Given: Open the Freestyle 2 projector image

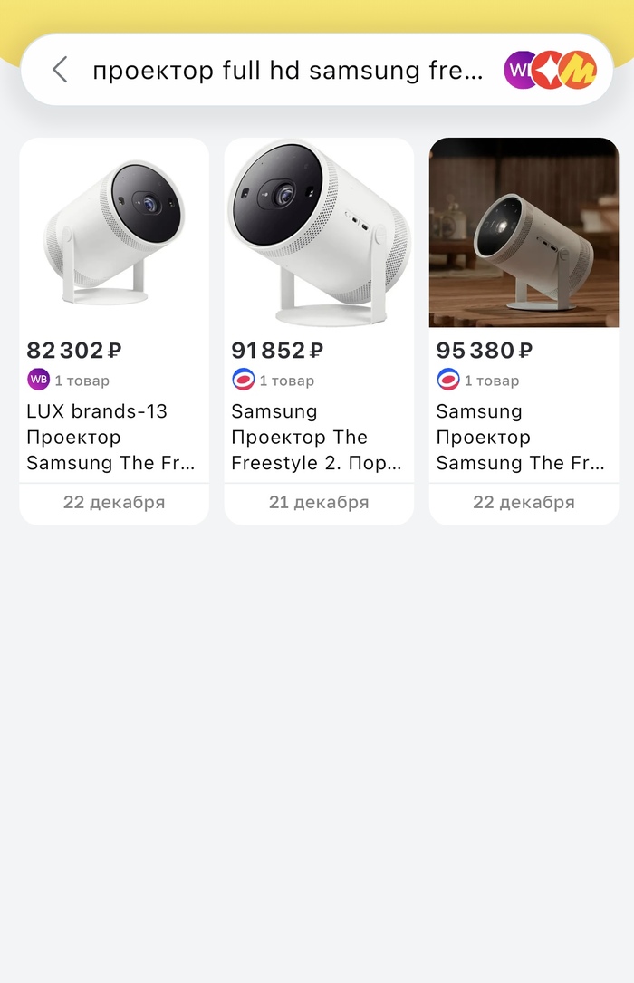Looking at the screenshot, I should click(319, 233).
